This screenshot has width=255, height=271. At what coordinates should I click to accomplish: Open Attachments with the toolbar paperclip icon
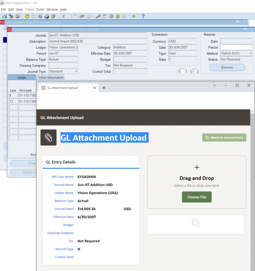coord(117,16)
